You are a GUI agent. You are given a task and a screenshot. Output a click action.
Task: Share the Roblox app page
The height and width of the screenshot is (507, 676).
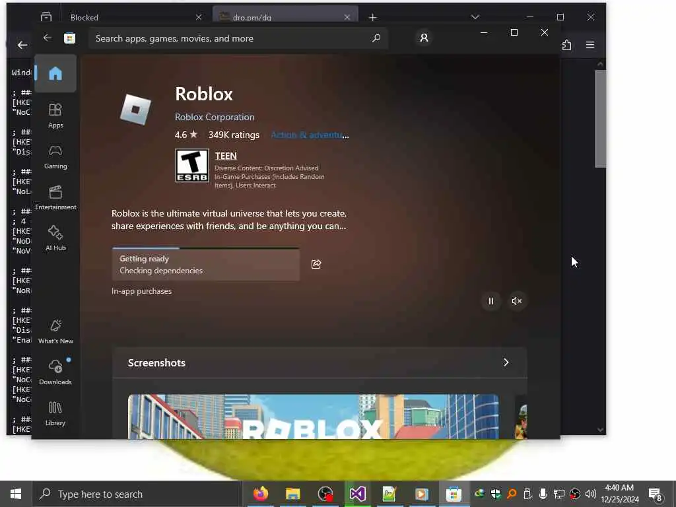[316, 264]
